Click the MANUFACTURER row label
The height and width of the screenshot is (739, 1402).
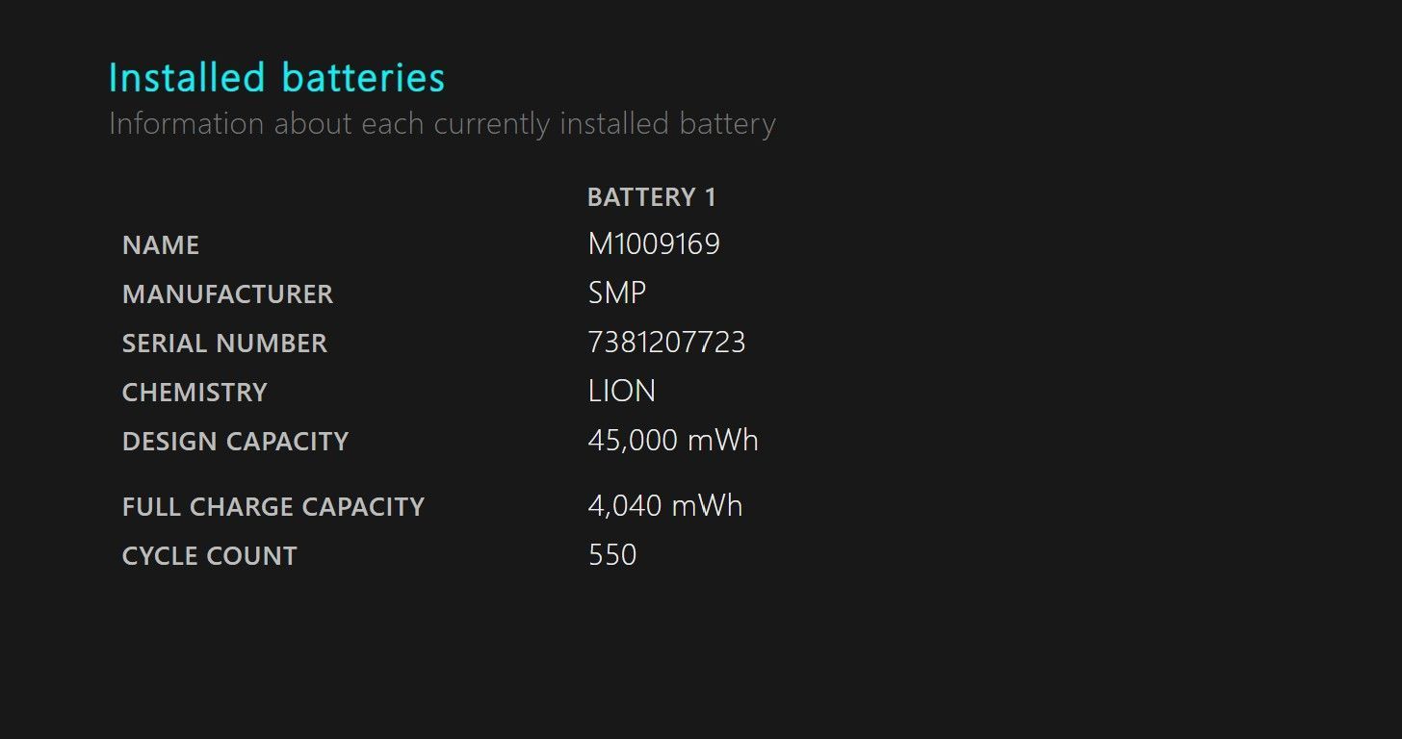coord(227,294)
